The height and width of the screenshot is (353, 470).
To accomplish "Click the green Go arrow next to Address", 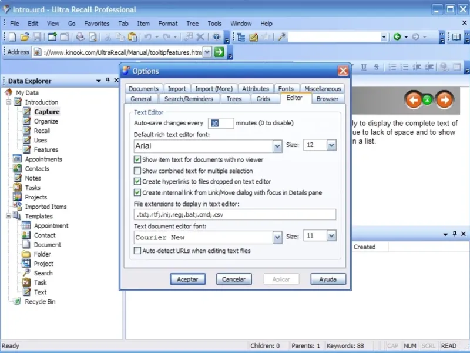I will (219, 52).
